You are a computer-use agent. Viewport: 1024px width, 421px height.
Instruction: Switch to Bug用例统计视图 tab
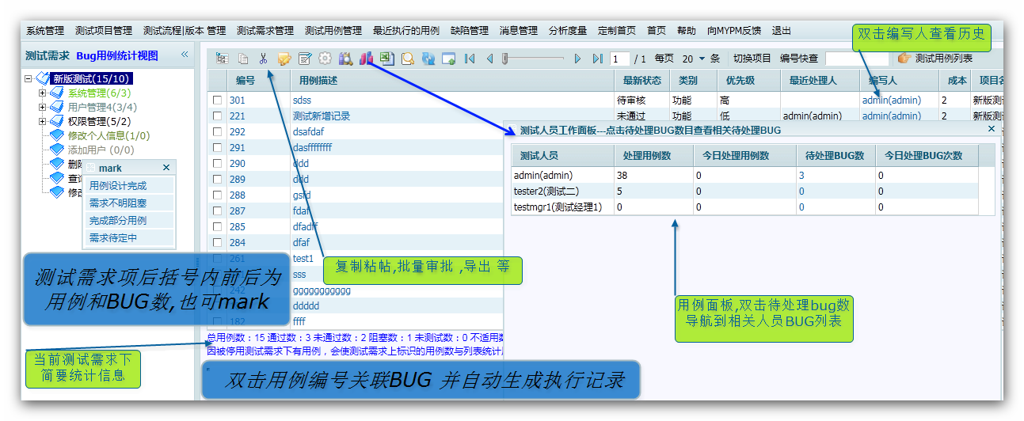(117, 55)
